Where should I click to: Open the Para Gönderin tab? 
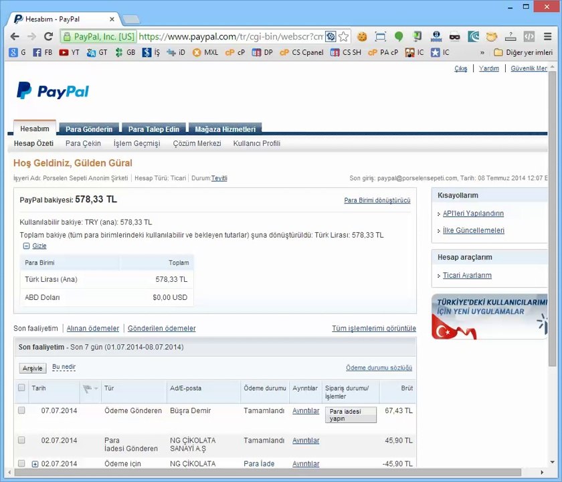click(89, 129)
